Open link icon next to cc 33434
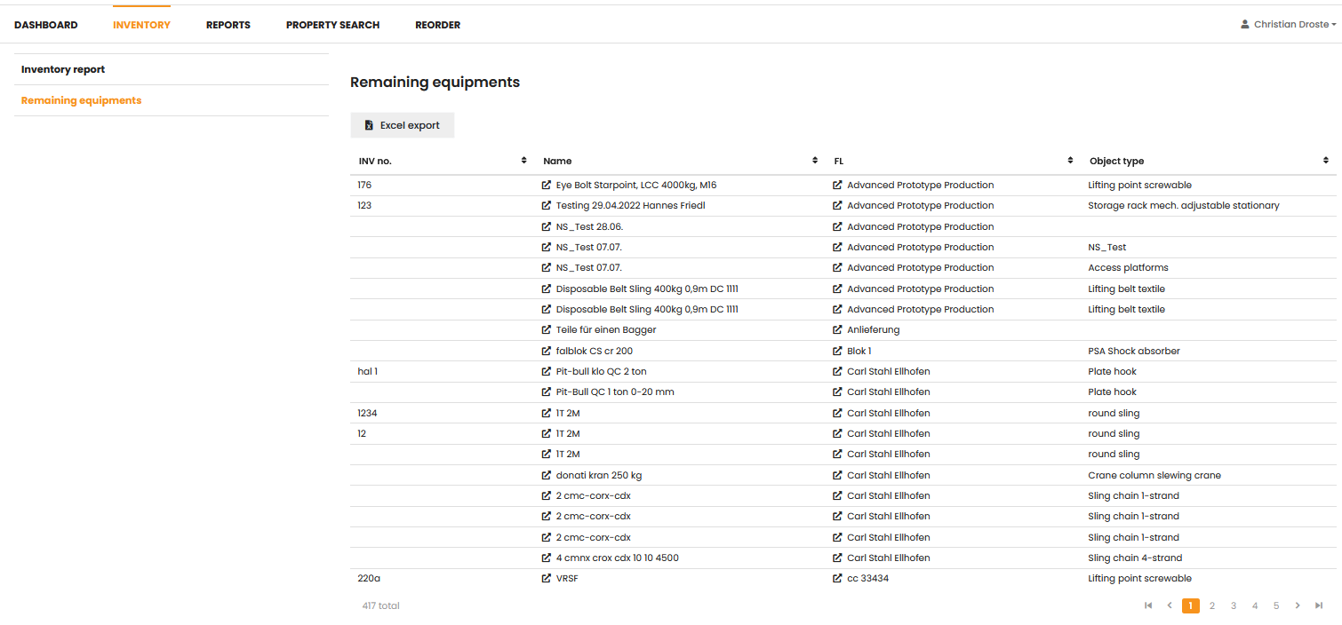The height and width of the screenshot is (625, 1342). [x=837, y=579]
